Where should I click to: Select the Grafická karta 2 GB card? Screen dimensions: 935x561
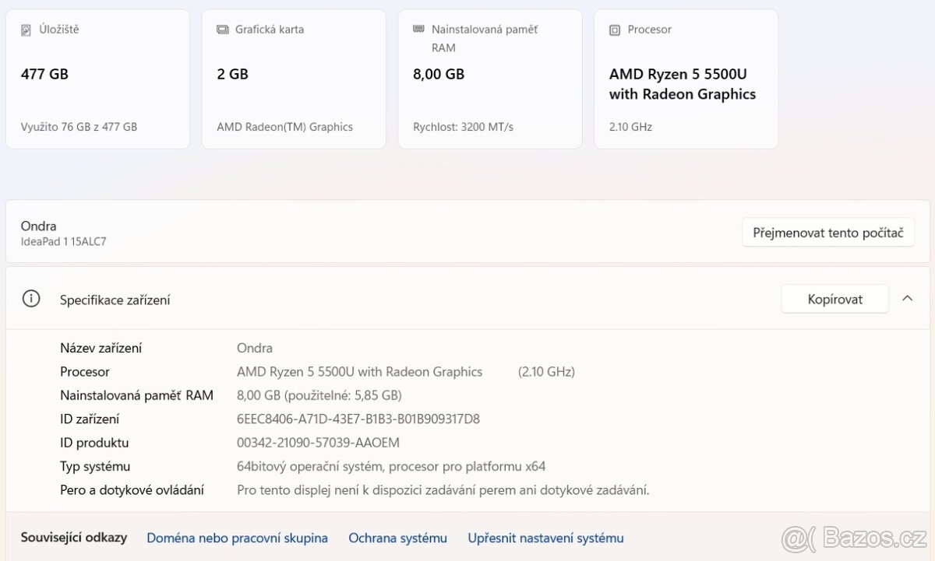click(x=294, y=79)
